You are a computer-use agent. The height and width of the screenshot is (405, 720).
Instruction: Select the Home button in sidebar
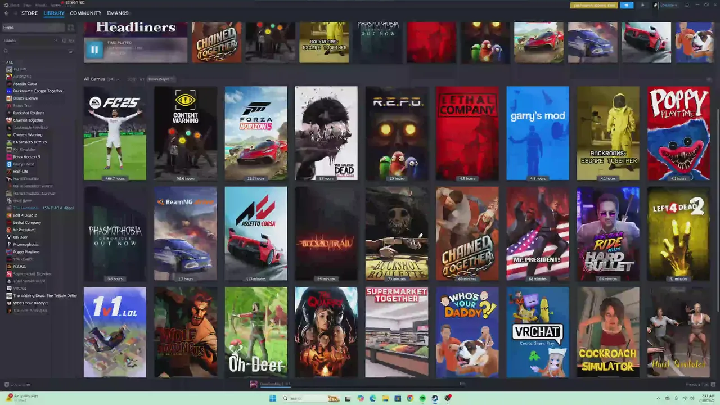pos(33,28)
